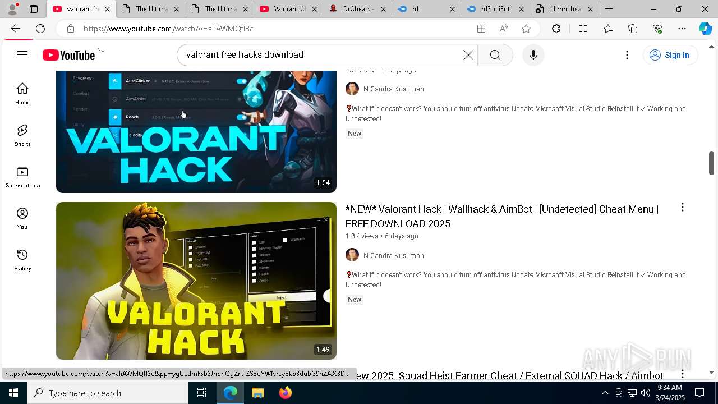Viewport: 718px width, 404px height.
Task: Sign in to YouTube
Action: pos(670,55)
